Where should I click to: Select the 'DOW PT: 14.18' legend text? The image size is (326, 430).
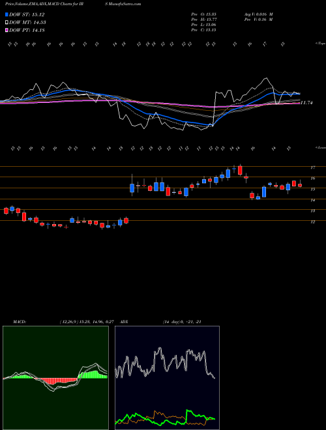click(x=27, y=31)
